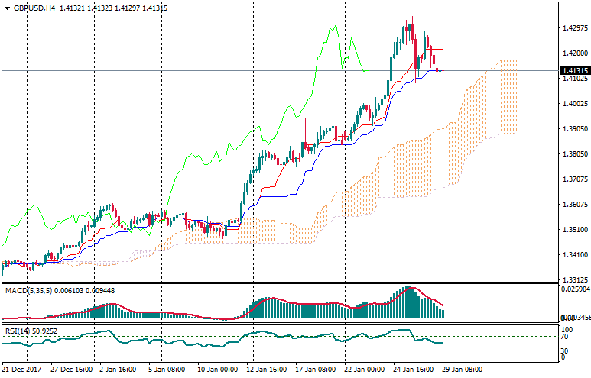Click the highest candlestick near 24 Jan

pos(411,23)
